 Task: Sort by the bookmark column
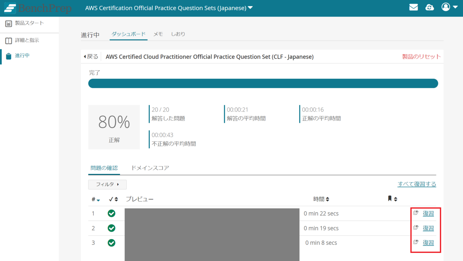tap(392, 199)
